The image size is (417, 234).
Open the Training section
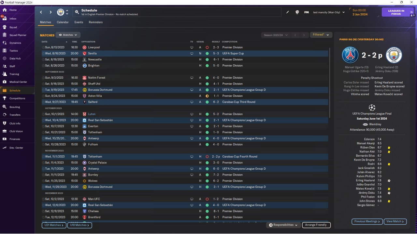click(14, 74)
